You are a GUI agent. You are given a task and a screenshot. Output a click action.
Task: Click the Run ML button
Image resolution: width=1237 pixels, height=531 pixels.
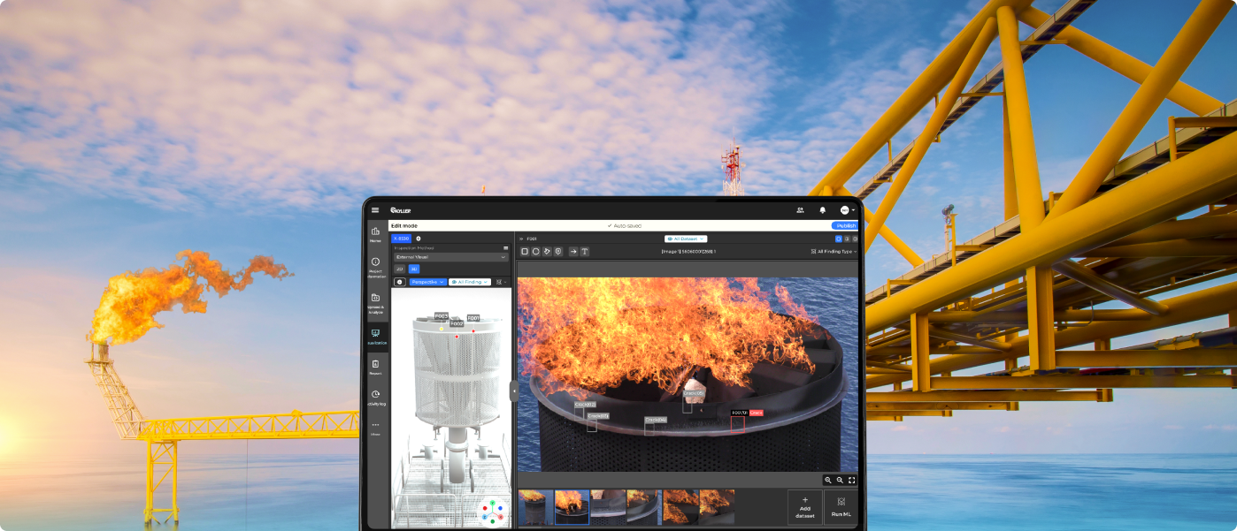(841, 507)
